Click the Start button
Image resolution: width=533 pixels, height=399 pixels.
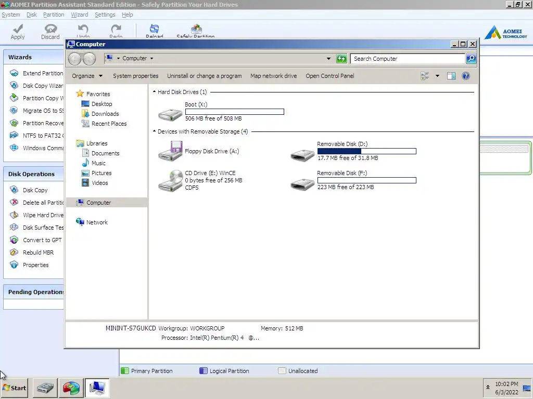pos(14,388)
